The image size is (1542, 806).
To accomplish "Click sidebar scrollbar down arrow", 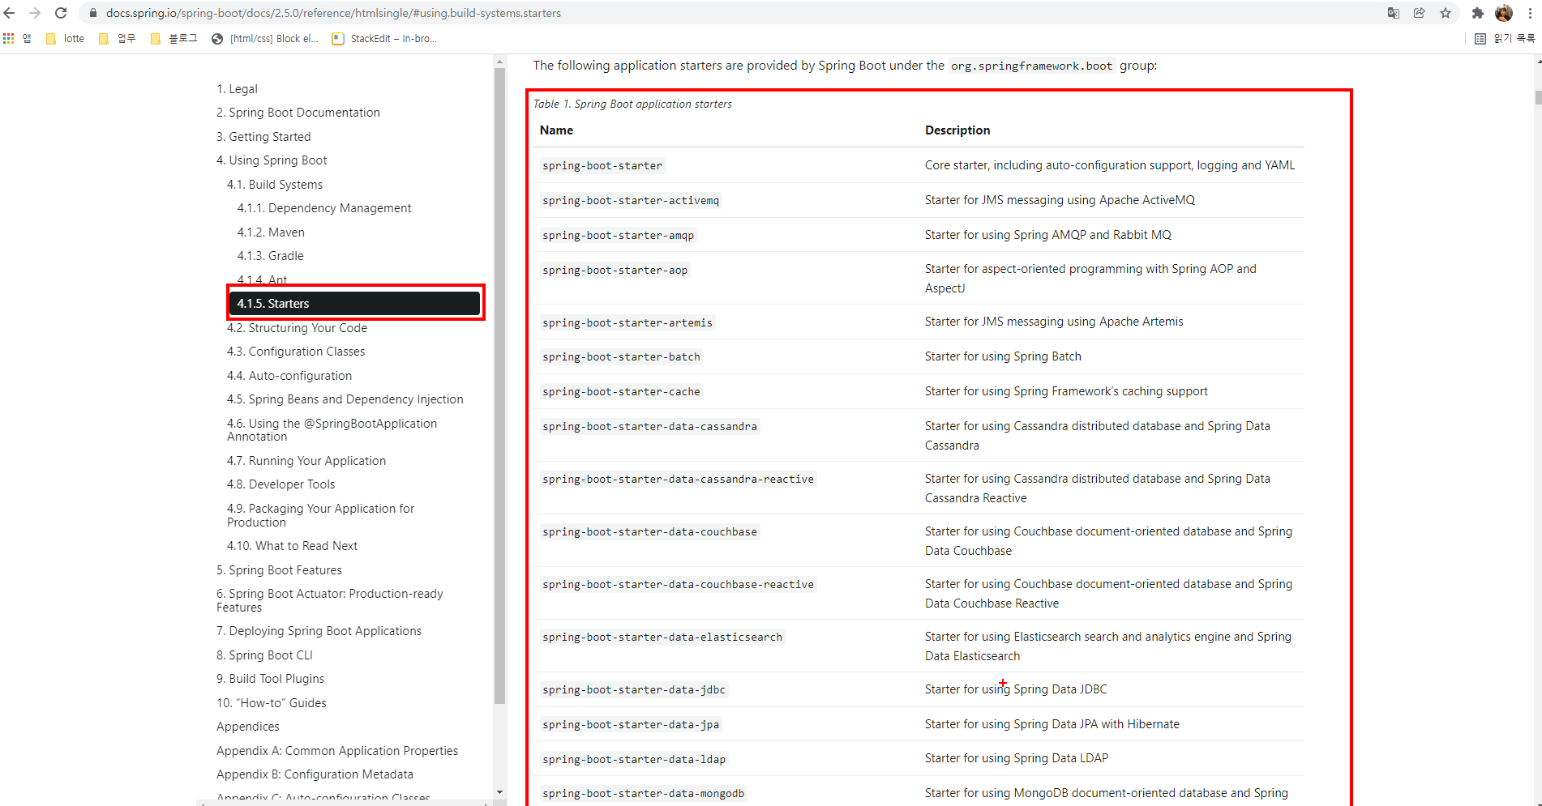I will [x=500, y=792].
